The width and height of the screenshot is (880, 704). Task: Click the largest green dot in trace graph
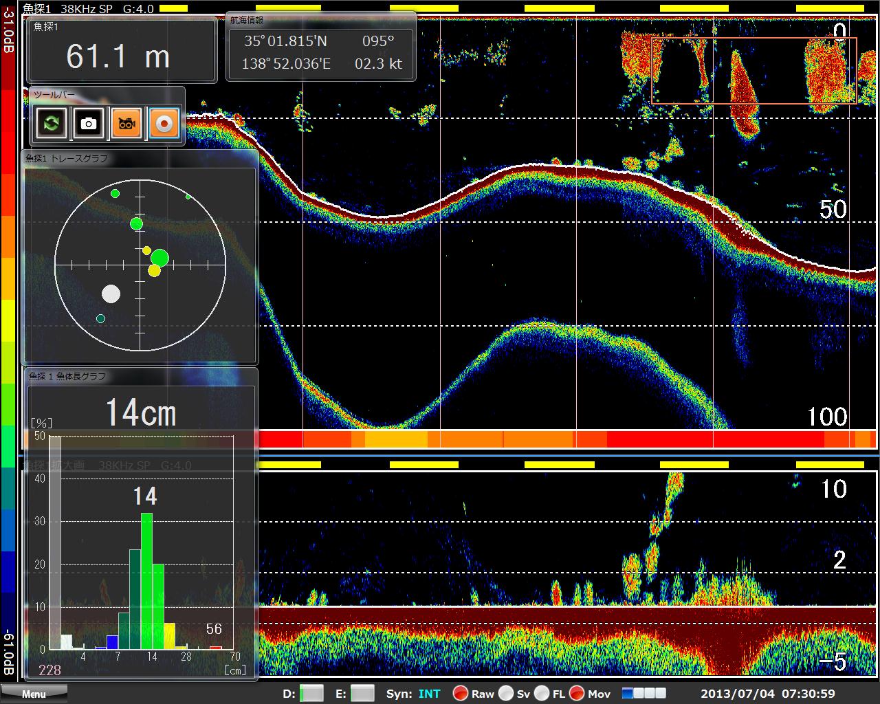coord(159,258)
